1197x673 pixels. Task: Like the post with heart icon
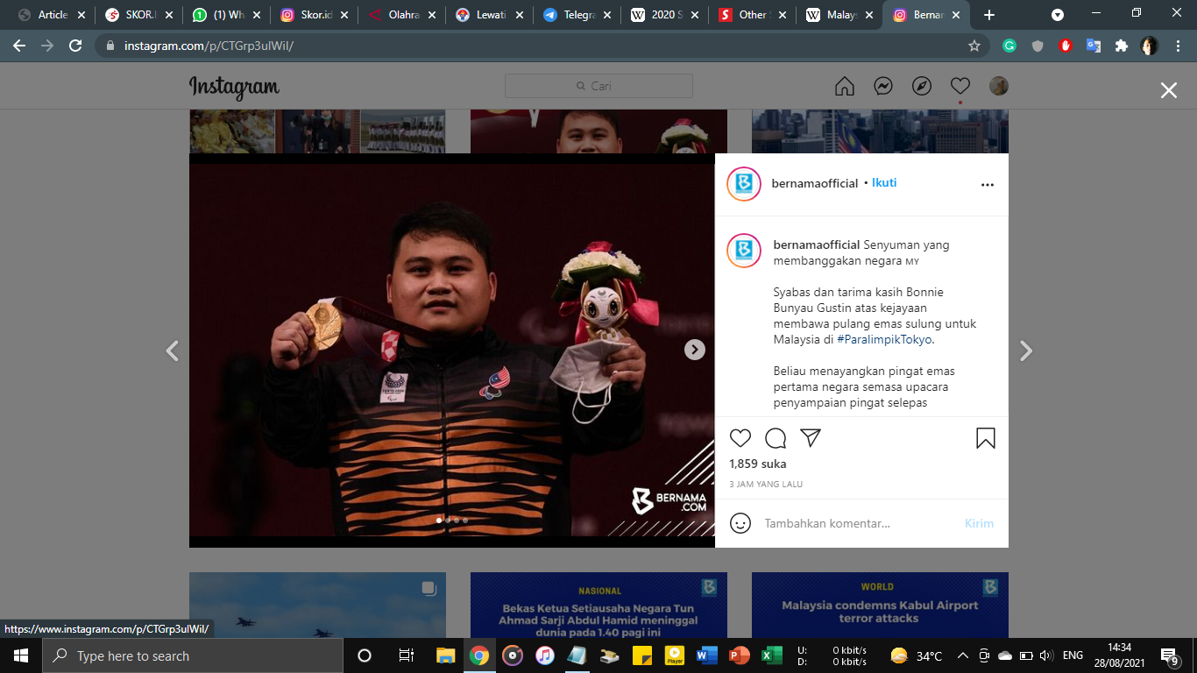click(x=740, y=438)
